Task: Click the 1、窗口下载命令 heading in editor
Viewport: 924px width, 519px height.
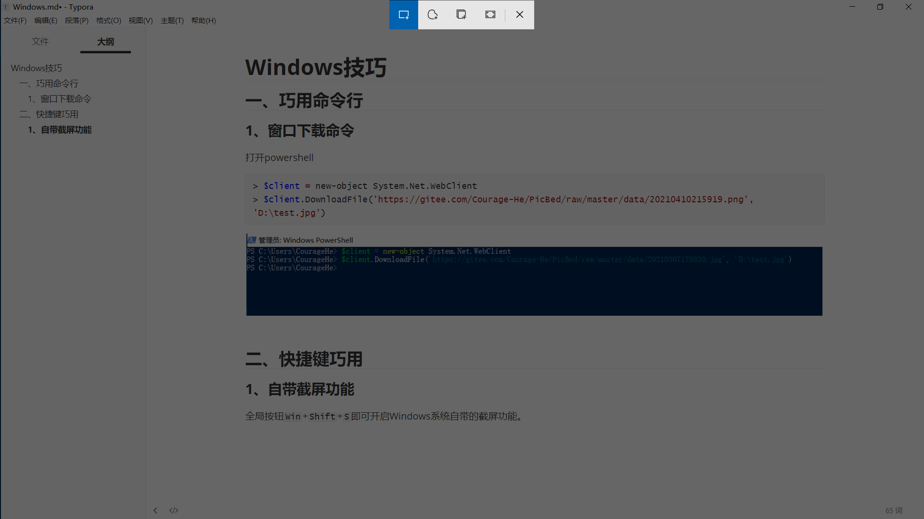Action: [x=300, y=131]
